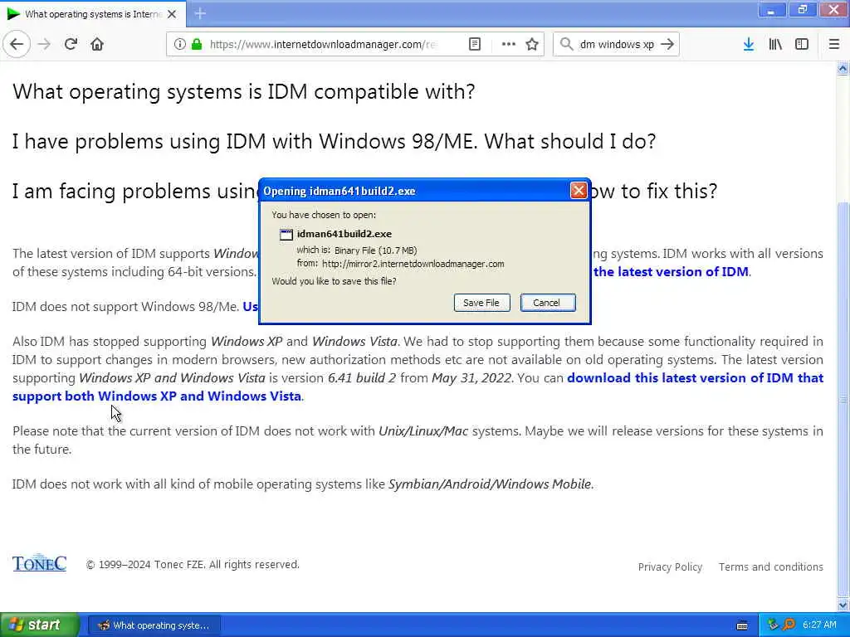This screenshot has width=850, height=637.
Task: Click 'Symbian/Android/Windows Mobile' text
Action: coord(490,484)
